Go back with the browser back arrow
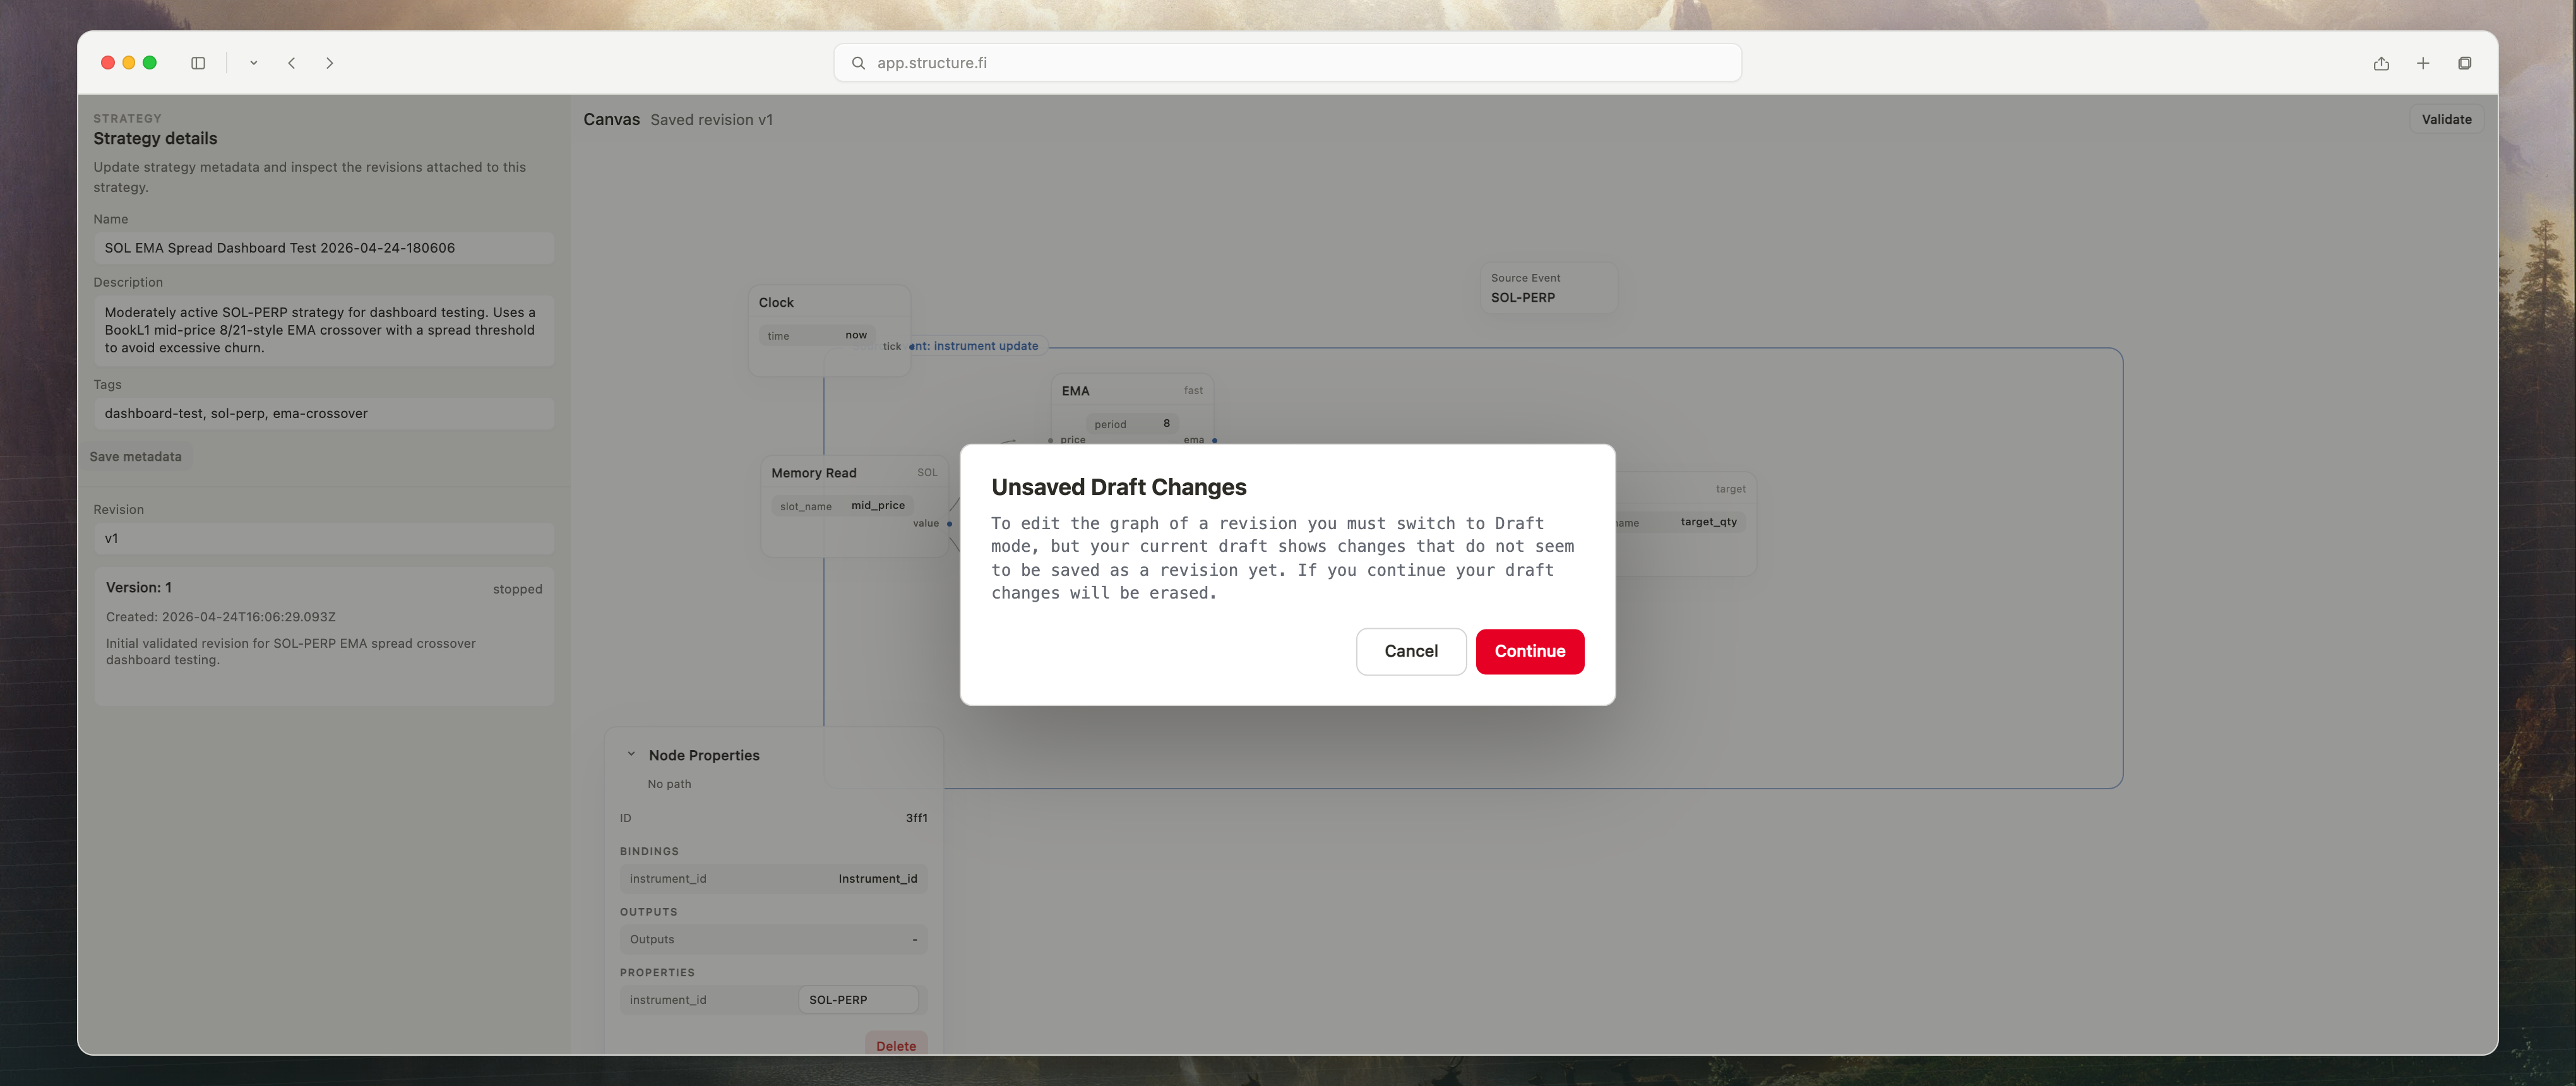 [x=292, y=63]
